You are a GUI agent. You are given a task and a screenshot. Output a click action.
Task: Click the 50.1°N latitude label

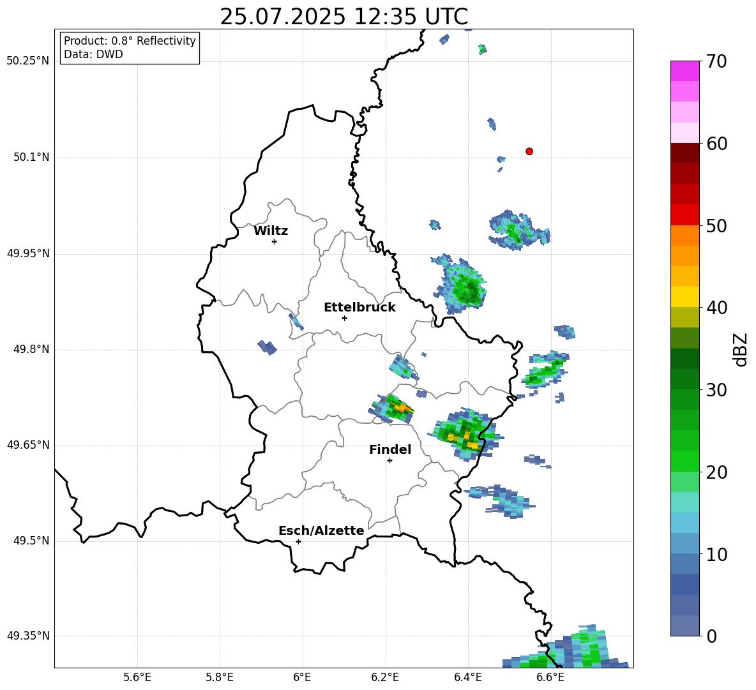[31, 158]
